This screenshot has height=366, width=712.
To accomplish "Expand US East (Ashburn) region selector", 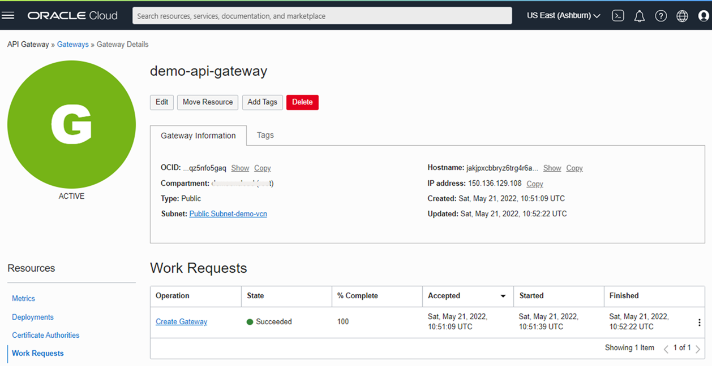I will (563, 16).
